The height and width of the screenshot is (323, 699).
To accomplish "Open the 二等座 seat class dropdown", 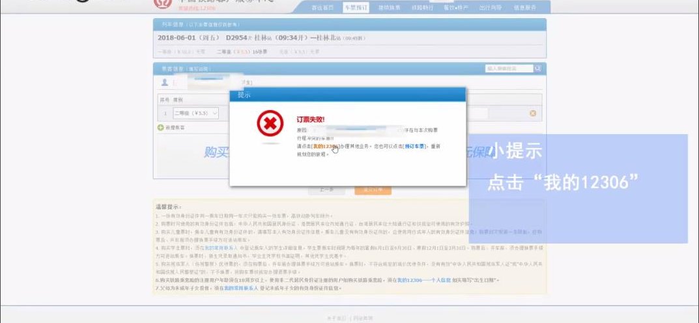I will [x=195, y=113].
